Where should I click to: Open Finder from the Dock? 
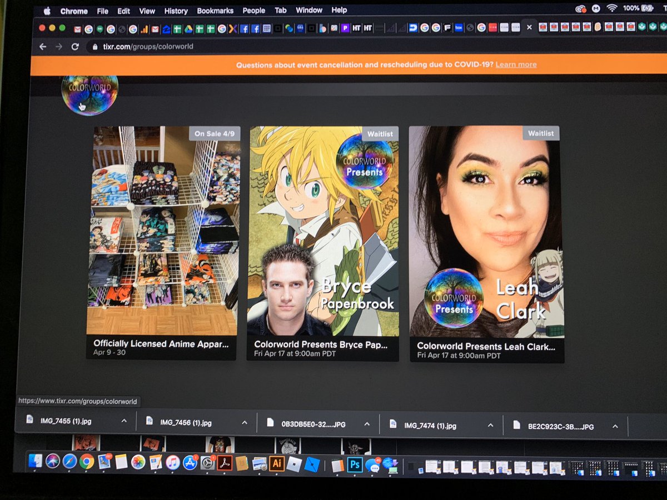pyautogui.click(x=36, y=462)
